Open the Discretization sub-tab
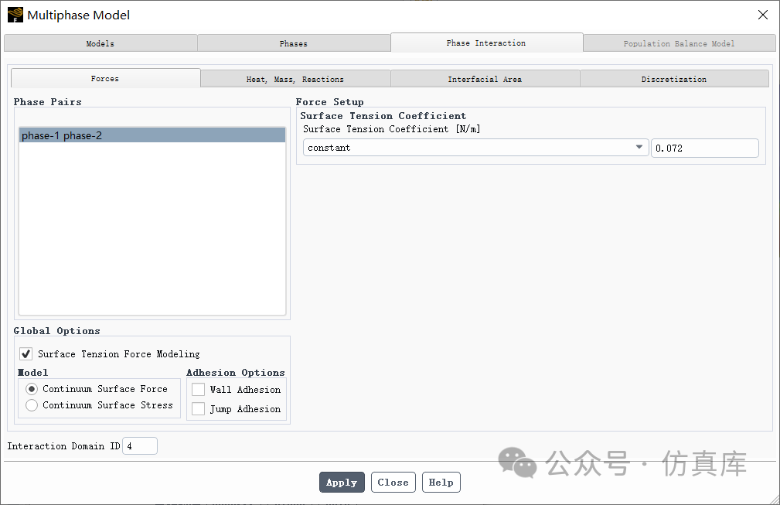 tap(673, 78)
